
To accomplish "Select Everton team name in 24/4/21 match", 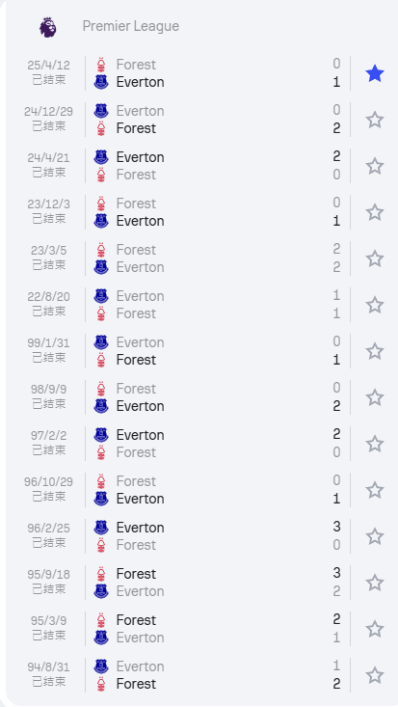I will click(x=140, y=157).
